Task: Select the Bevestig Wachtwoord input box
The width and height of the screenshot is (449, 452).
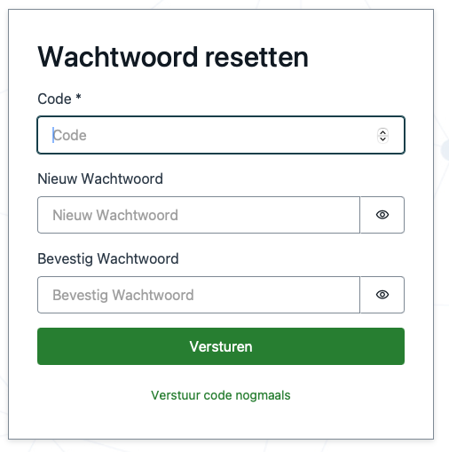Action: pyautogui.click(x=199, y=295)
